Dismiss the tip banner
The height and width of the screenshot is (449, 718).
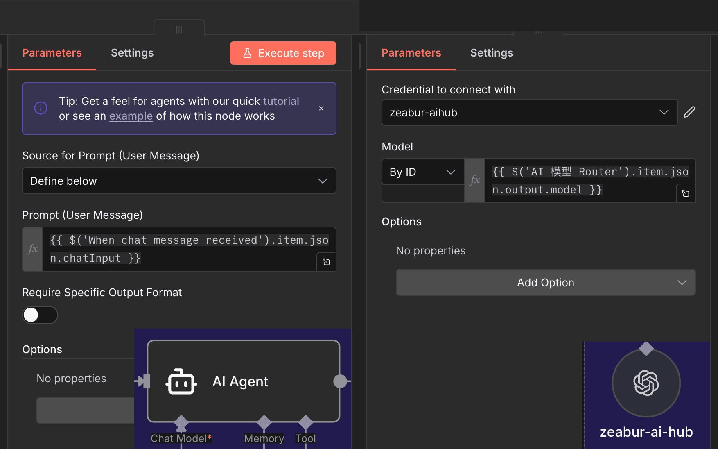point(321,108)
